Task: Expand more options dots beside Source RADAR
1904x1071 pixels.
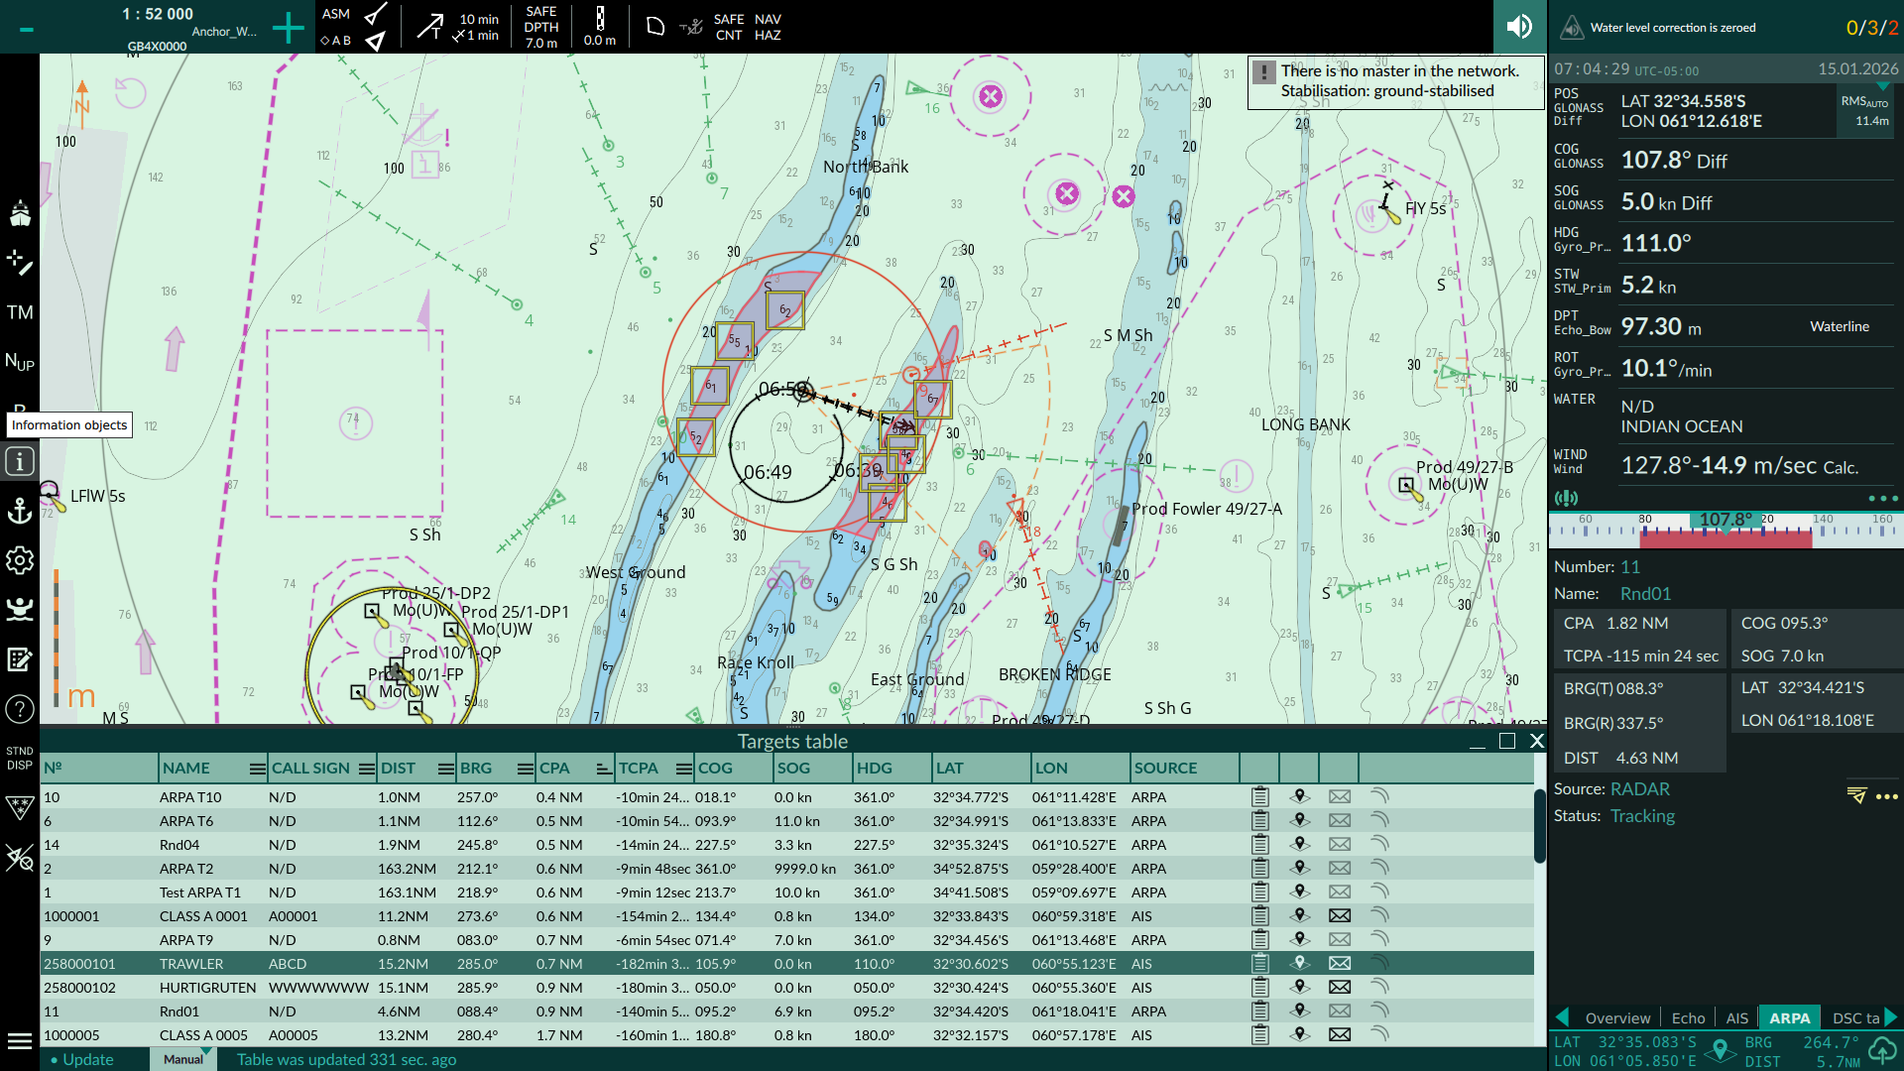Action: point(1887,796)
